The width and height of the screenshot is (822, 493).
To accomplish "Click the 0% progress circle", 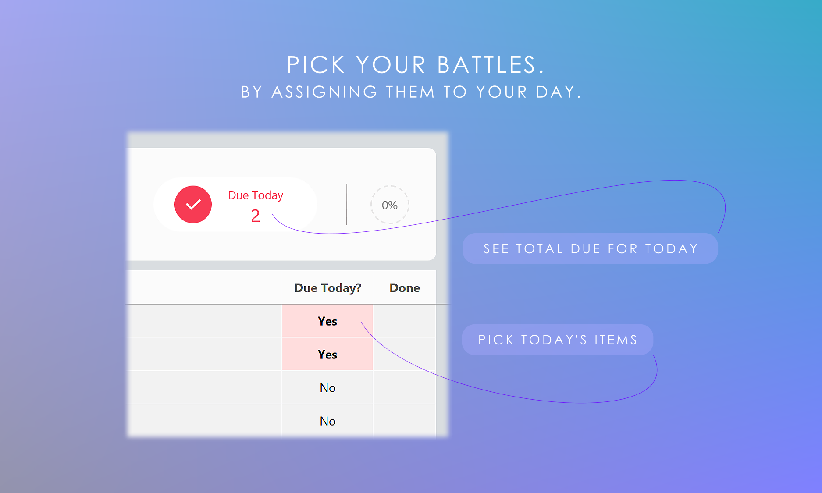I will click(389, 205).
